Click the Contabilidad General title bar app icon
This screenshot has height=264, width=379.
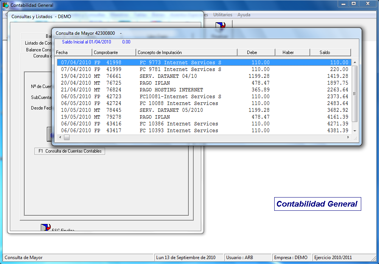(5, 5)
